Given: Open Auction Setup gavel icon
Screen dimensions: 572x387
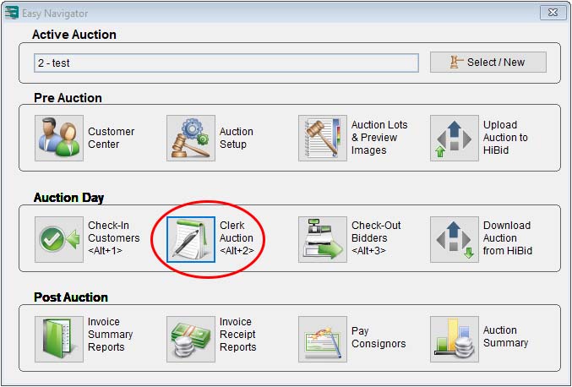Looking at the screenshot, I should 191,139.
